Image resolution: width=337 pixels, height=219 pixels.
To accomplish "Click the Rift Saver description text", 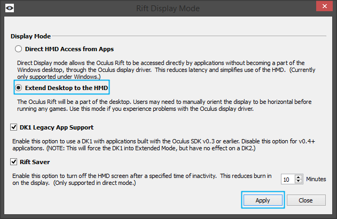I will point(142,179).
